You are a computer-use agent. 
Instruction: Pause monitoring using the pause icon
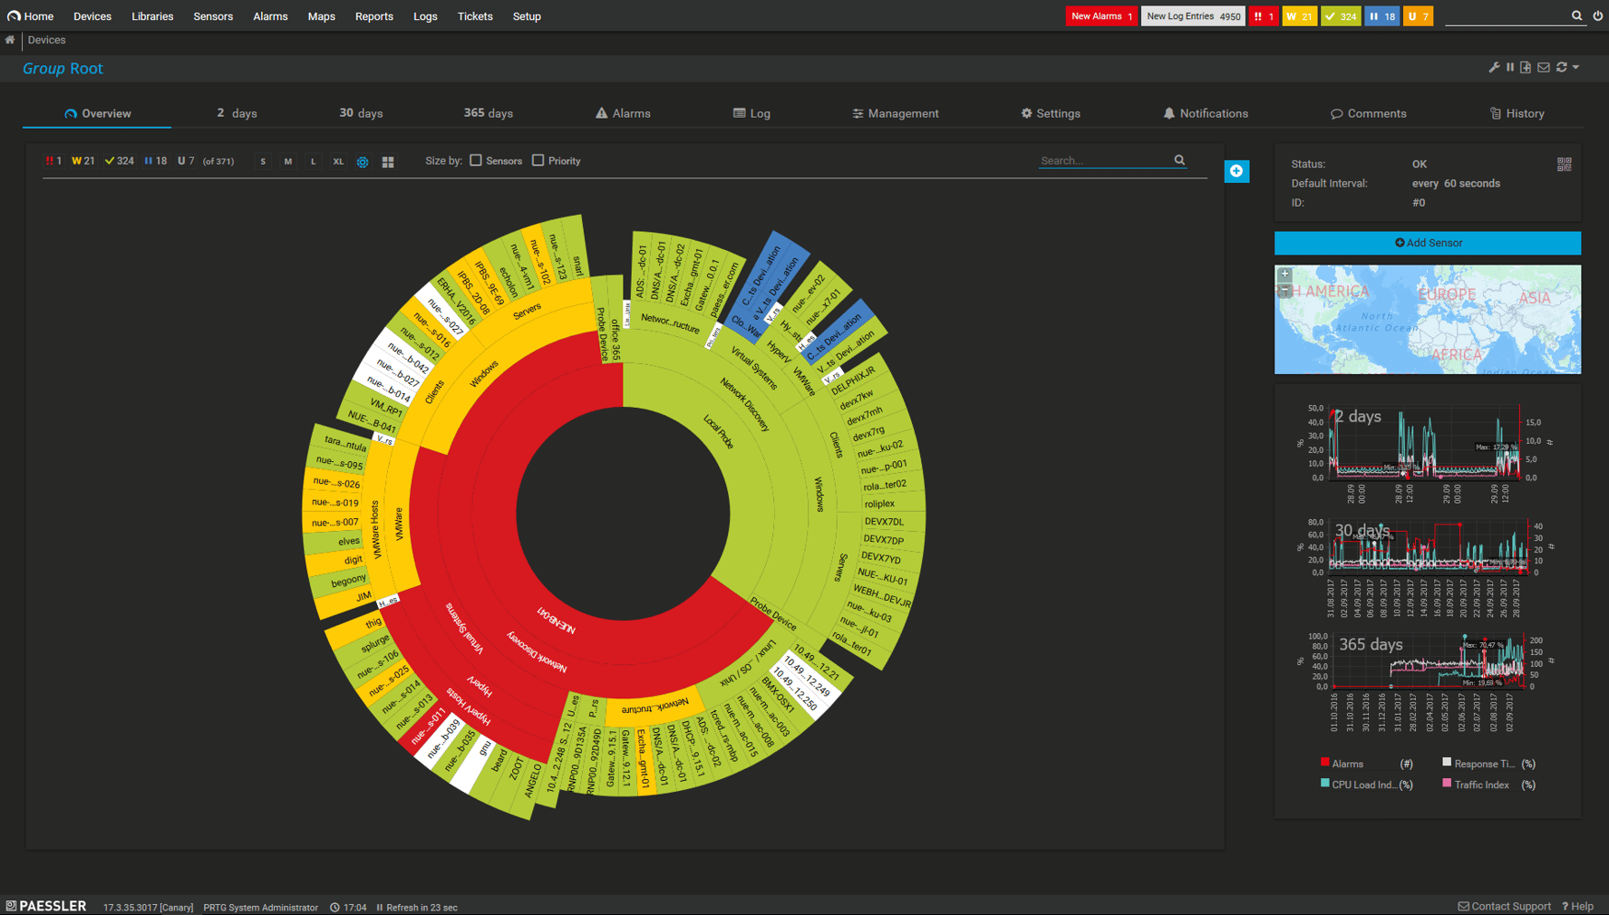[x=1510, y=66]
